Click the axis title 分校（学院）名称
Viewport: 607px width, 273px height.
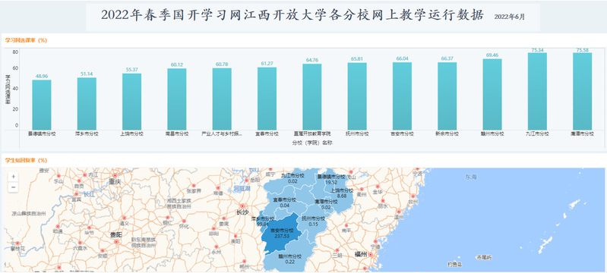312,143
